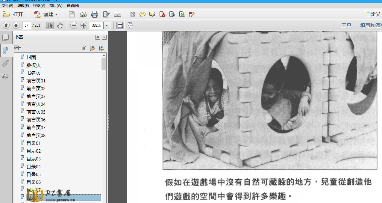
Task: Go to previous page with up arrow
Action: [x=6, y=25]
